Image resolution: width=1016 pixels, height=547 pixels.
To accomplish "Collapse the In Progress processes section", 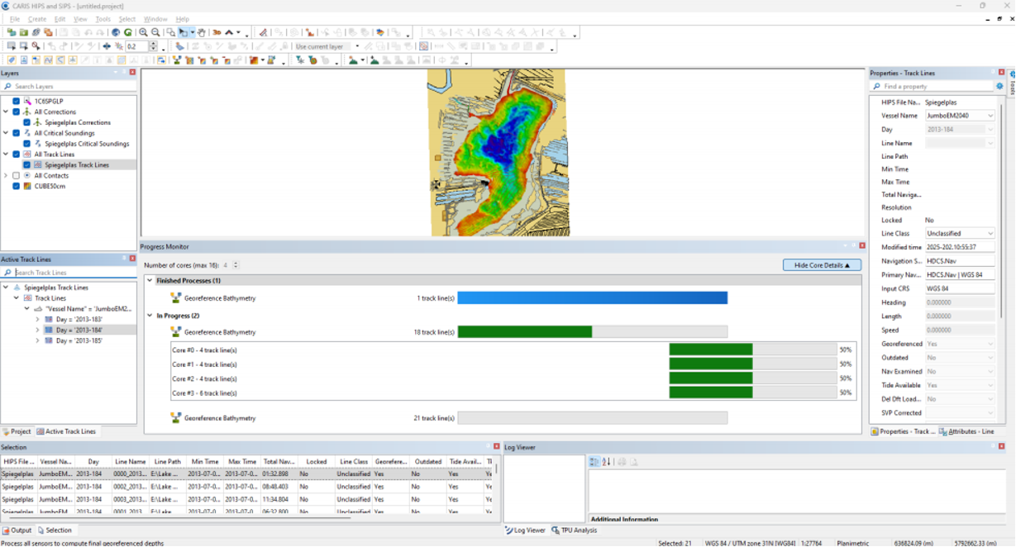I will tap(150, 316).
